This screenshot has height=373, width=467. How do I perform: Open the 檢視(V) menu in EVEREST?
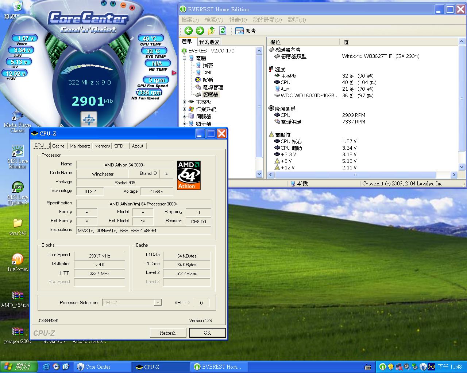tap(214, 20)
